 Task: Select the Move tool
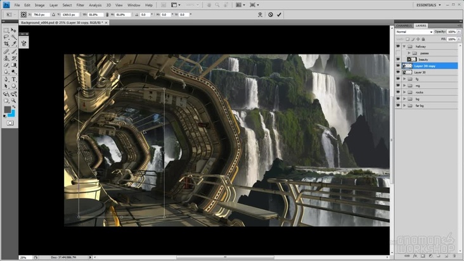tap(13, 30)
